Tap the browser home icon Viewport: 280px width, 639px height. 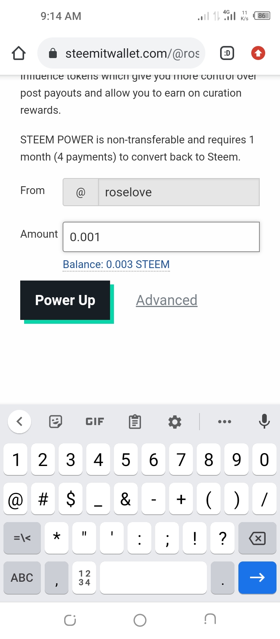click(x=18, y=53)
